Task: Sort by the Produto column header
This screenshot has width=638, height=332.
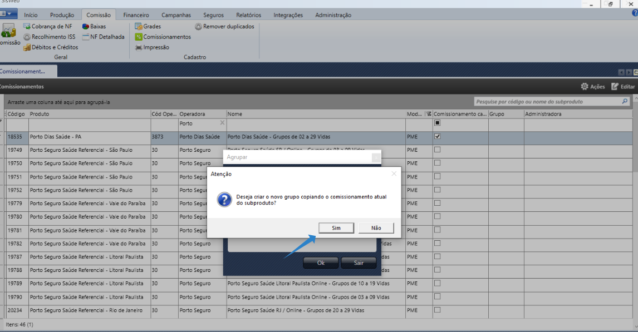Action: click(90, 114)
